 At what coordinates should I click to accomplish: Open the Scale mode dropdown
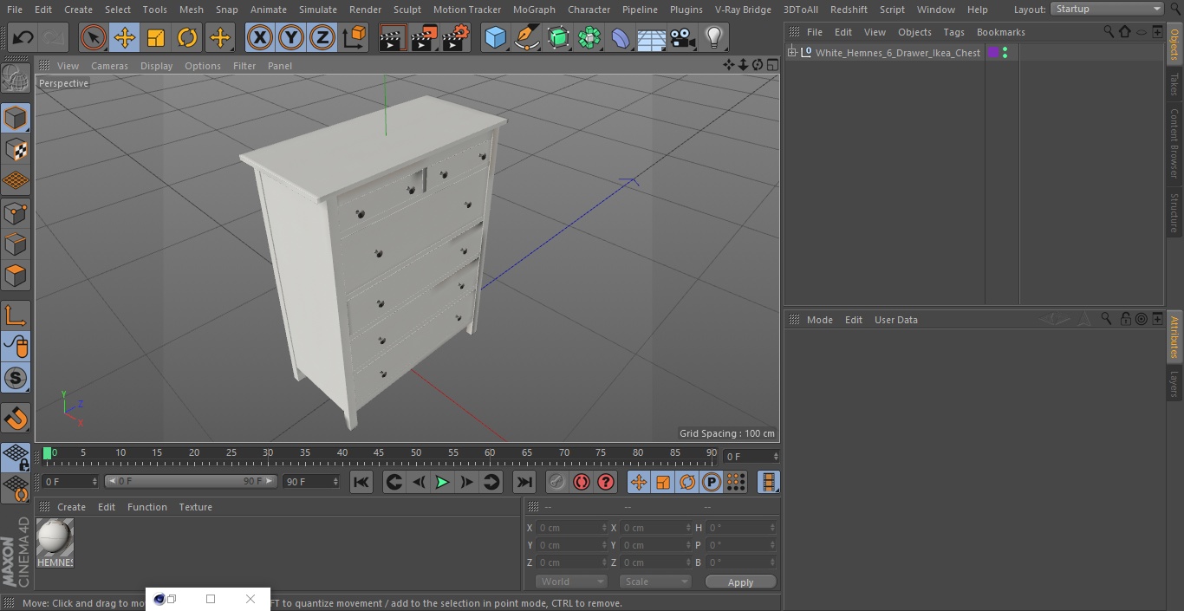pyautogui.click(x=654, y=582)
